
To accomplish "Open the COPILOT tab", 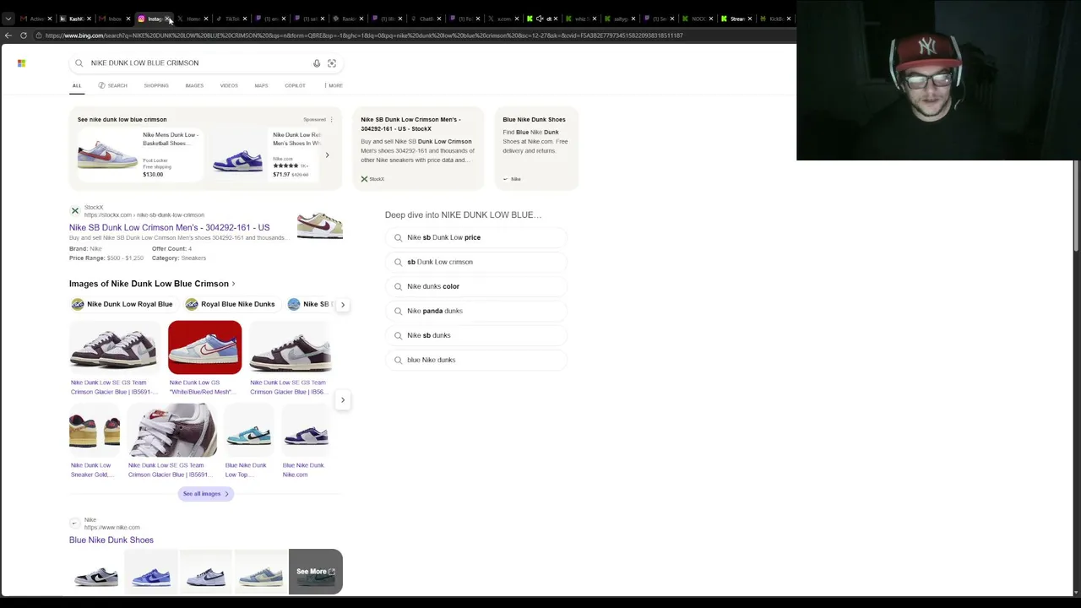I will coord(295,85).
